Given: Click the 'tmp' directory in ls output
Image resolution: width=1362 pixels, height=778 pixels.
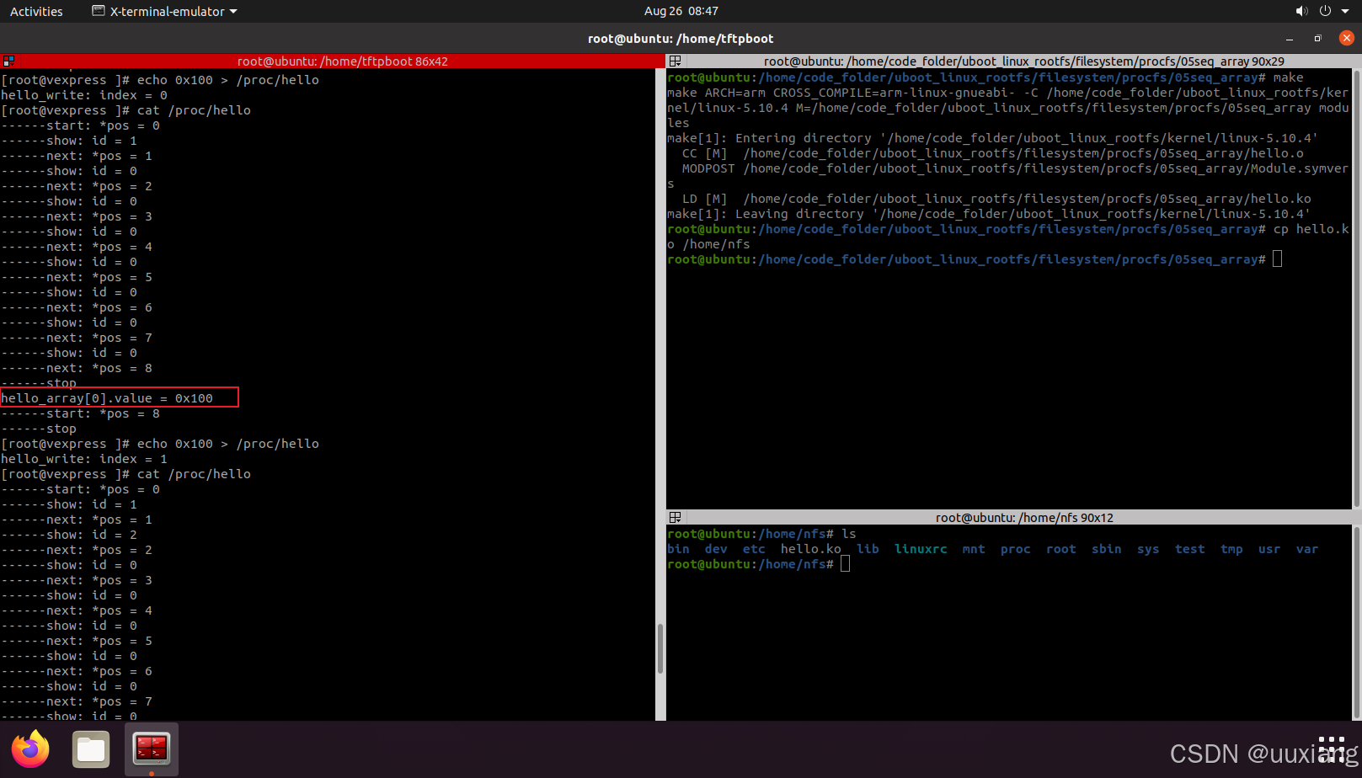Looking at the screenshot, I should coord(1231,549).
